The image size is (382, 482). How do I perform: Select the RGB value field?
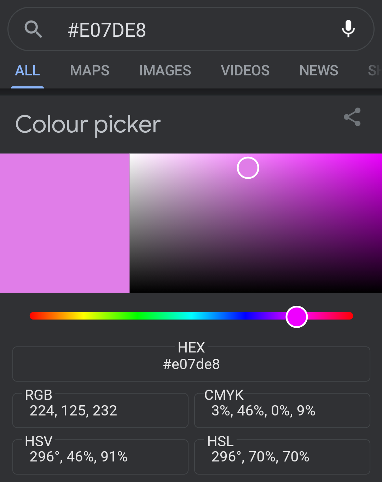100,410
